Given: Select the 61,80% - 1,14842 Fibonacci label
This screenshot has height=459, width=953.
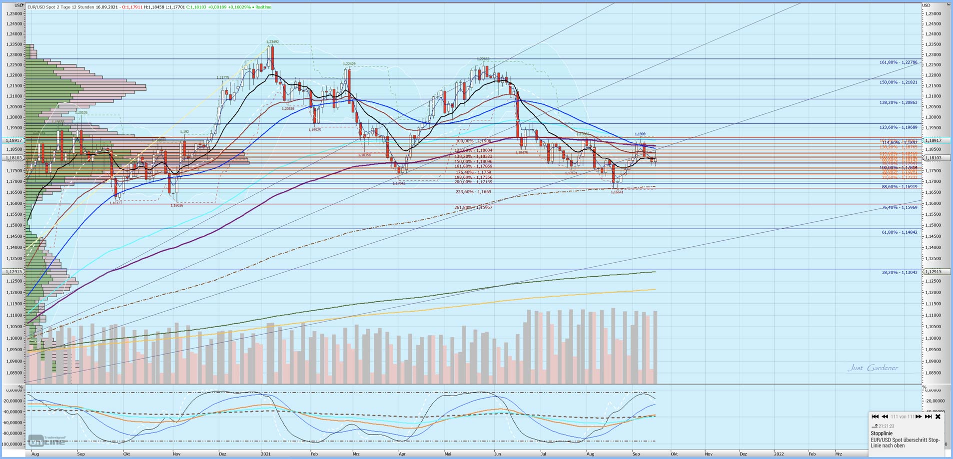Looking at the screenshot, I should [x=900, y=232].
